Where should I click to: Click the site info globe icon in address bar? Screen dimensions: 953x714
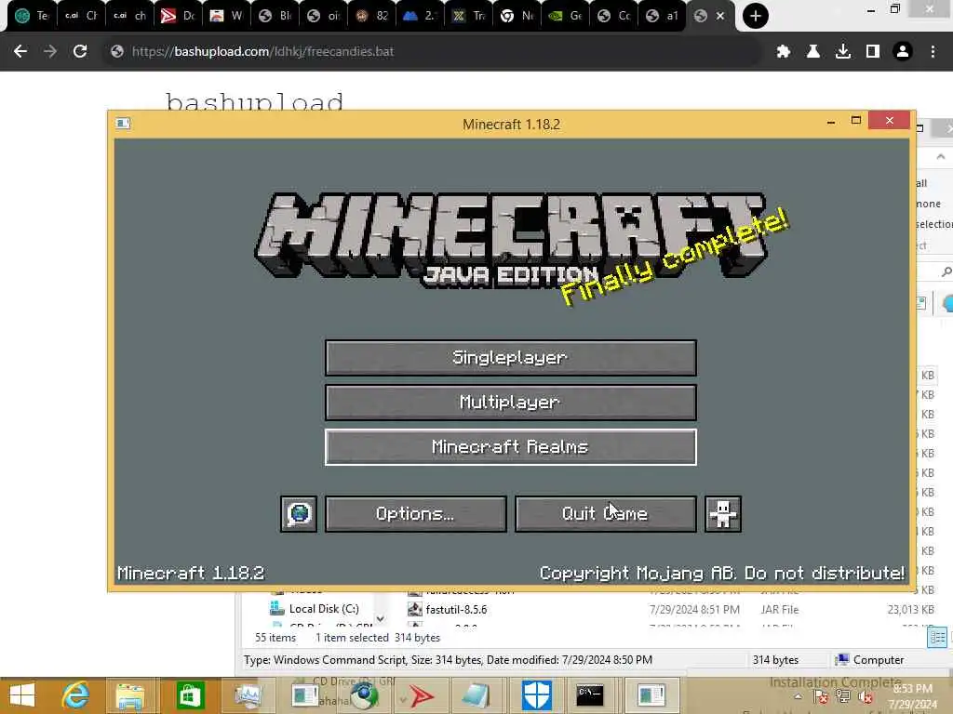coord(117,52)
